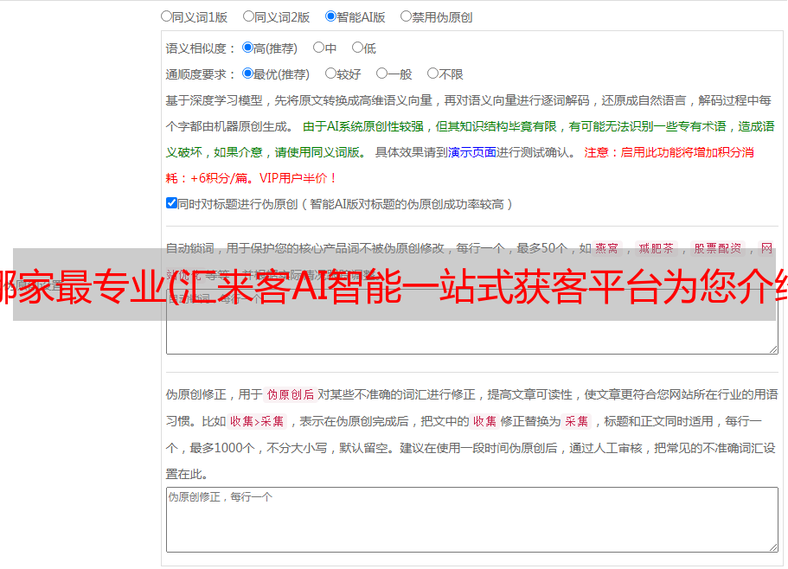Image resolution: width=788 pixels, height=569 pixels.
Task: Set 通顺度要求 to 最优(推荐)
Action: tap(247, 74)
